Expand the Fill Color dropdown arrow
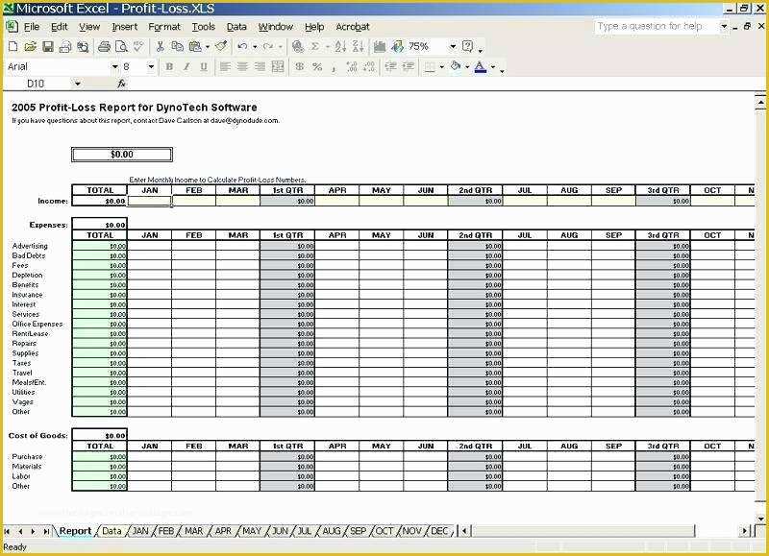The image size is (769, 556). coord(467,67)
